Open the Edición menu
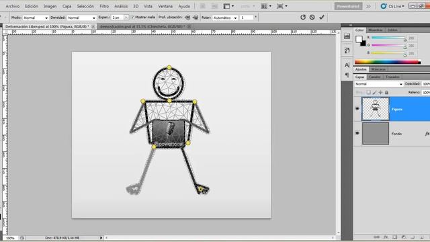The width and height of the screenshot is (430, 242). [x=32, y=6]
